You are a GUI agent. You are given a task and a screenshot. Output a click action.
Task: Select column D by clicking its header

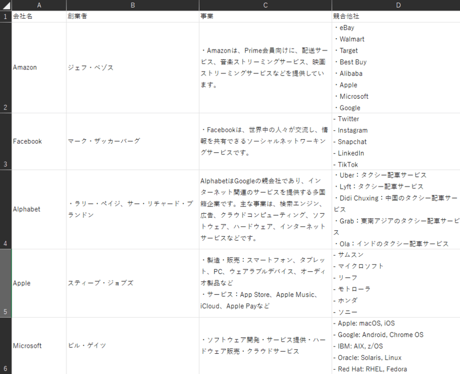tap(398, 5)
